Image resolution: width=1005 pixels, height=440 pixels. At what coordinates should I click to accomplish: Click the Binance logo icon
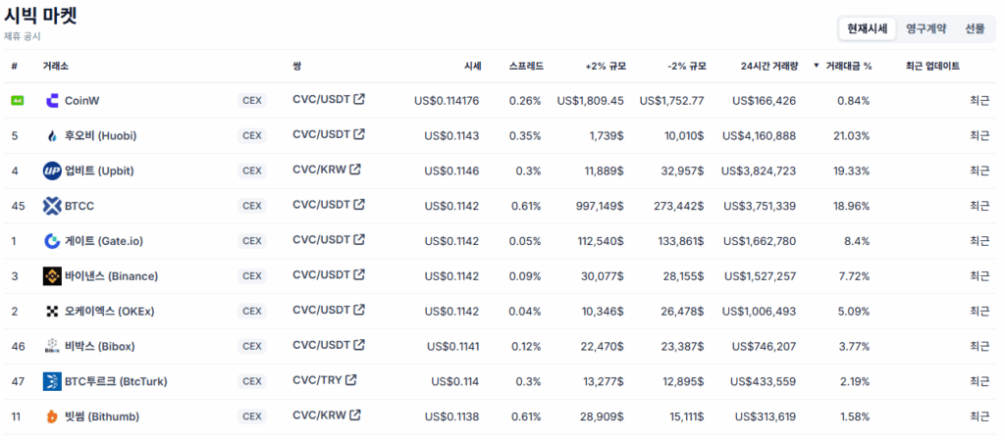[x=52, y=276]
